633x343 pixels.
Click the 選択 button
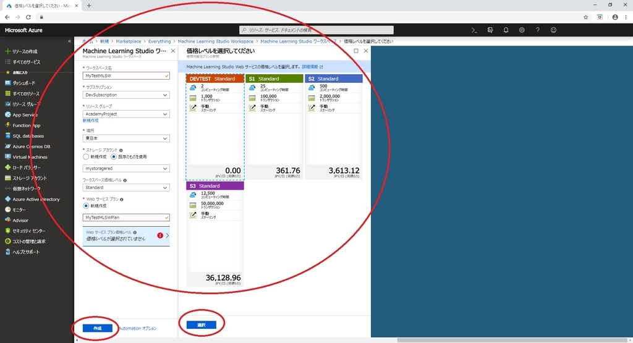201,325
